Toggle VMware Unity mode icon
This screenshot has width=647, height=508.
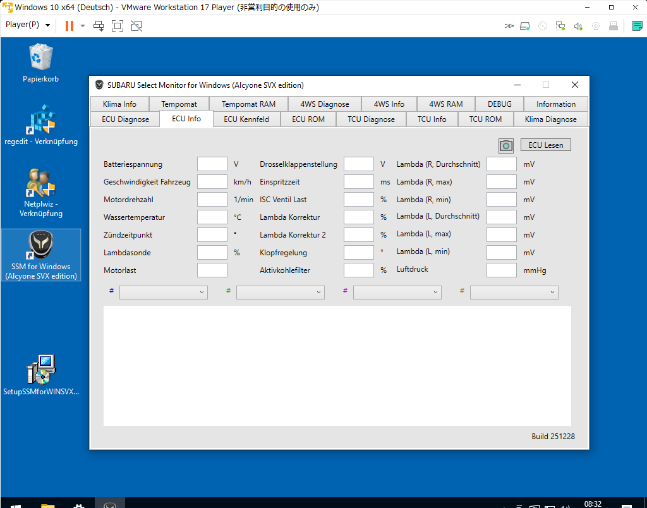(136, 26)
